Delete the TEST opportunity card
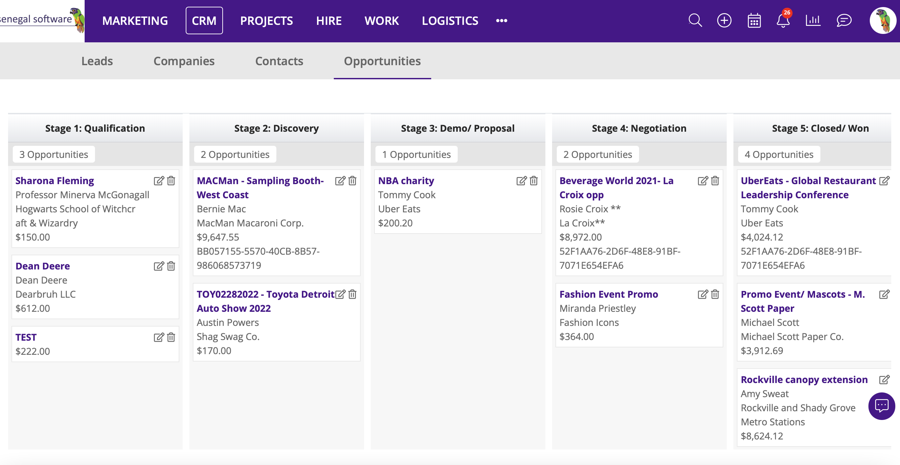This screenshot has width=900, height=465. pyautogui.click(x=171, y=337)
